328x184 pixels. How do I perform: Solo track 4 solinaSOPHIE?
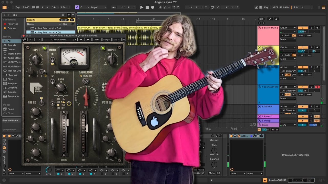click(x=312, y=87)
